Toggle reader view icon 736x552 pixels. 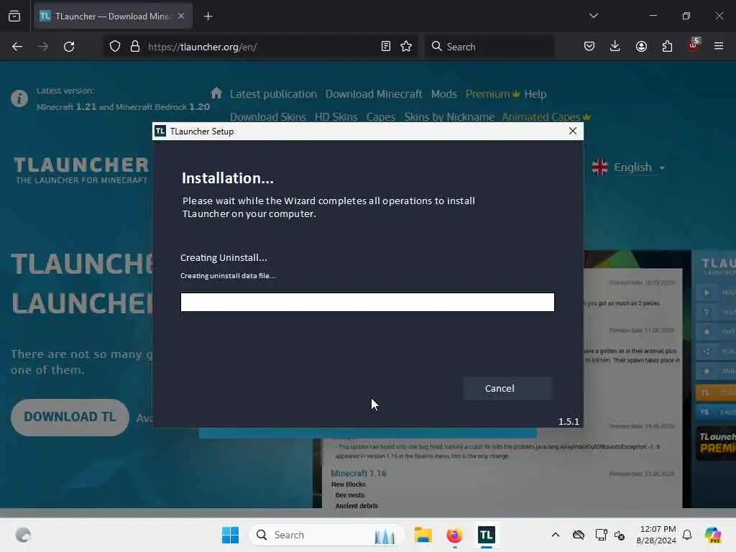[385, 47]
